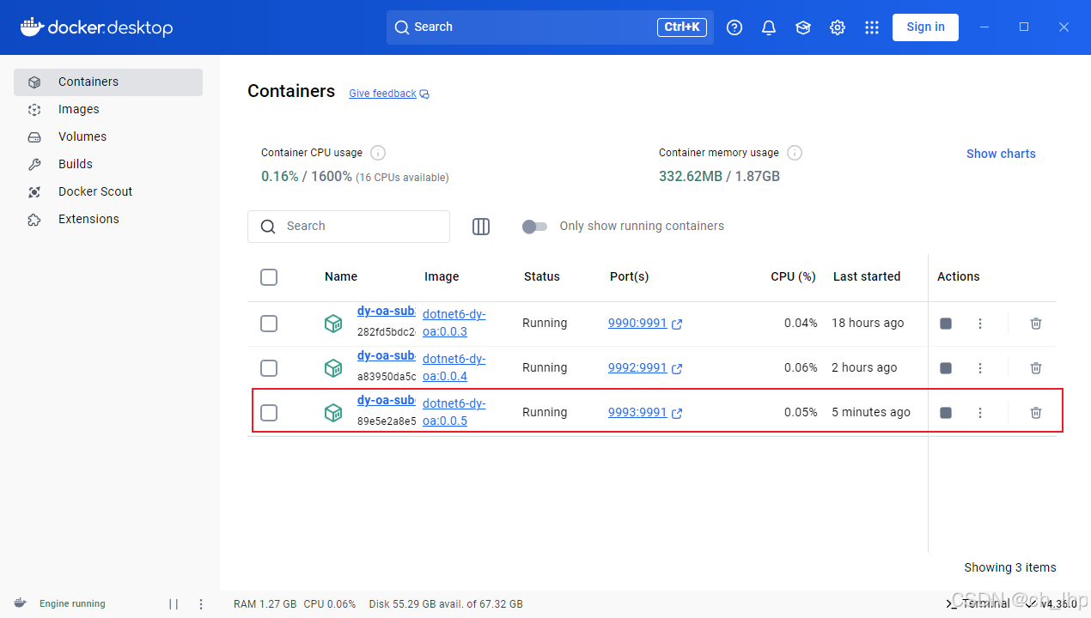Open Docker Scout in sidebar
The width and height of the screenshot is (1091, 618).
click(x=108, y=192)
